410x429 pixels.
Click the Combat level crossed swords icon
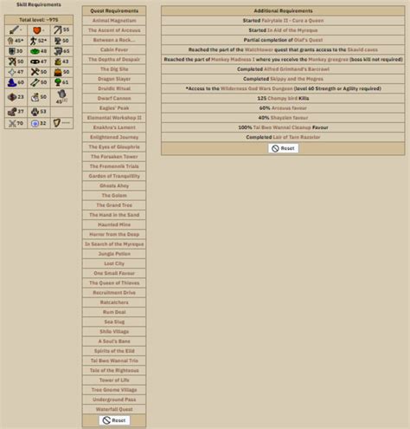pyautogui.click(x=12, y=124)
